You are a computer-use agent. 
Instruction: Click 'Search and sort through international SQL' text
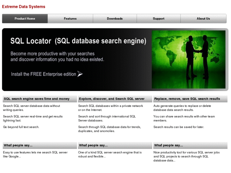point(107,118)
